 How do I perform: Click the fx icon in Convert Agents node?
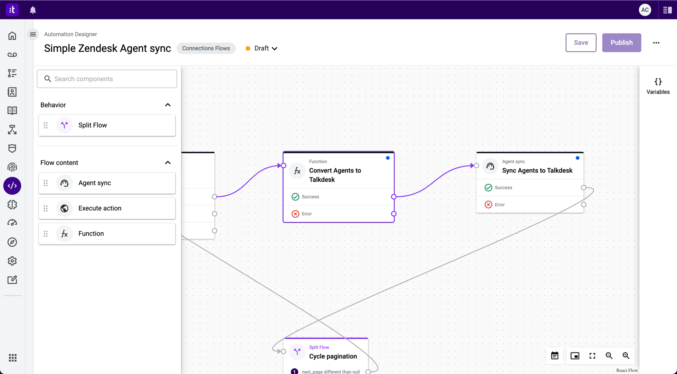297,170
